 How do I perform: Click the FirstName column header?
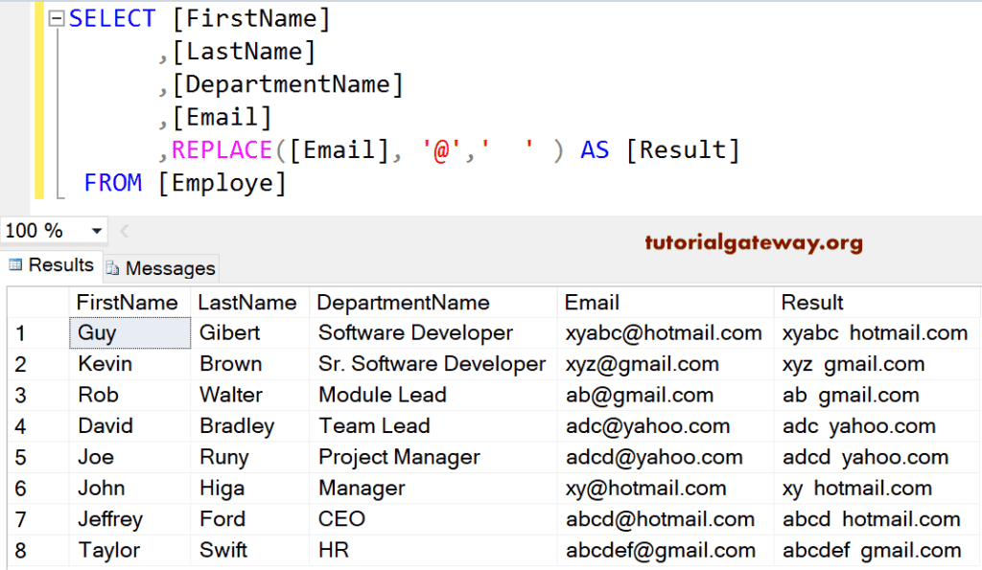point(127,302)
